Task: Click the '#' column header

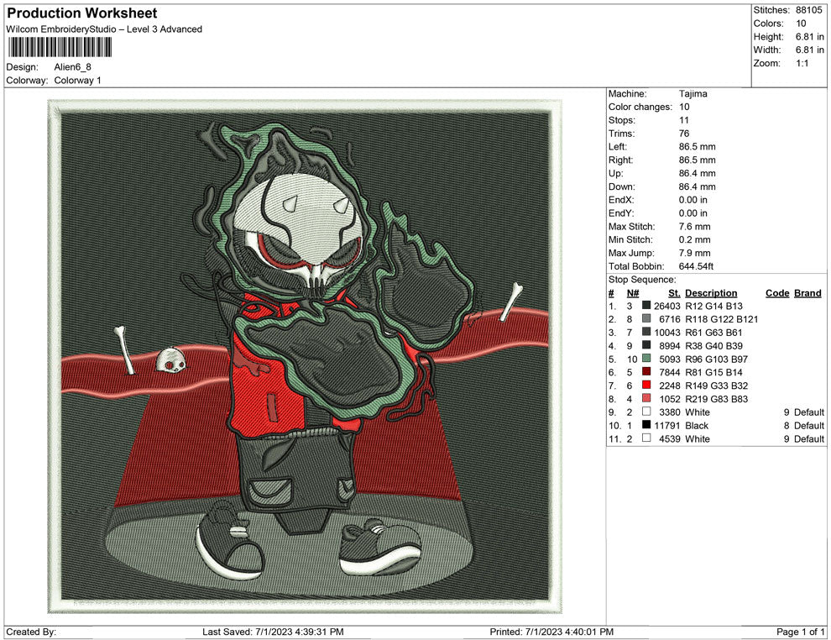Action: coord(611,293)
